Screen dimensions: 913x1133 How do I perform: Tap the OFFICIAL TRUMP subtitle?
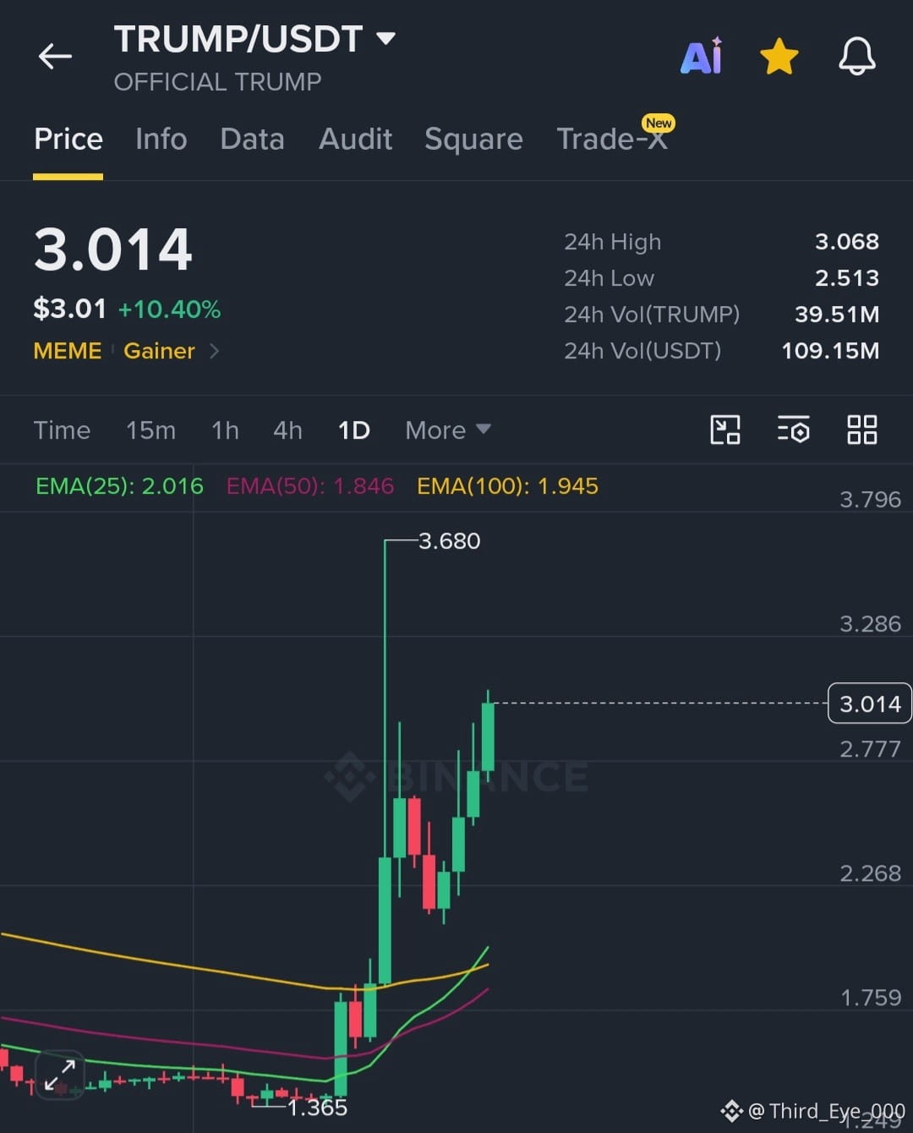(217, 82)
